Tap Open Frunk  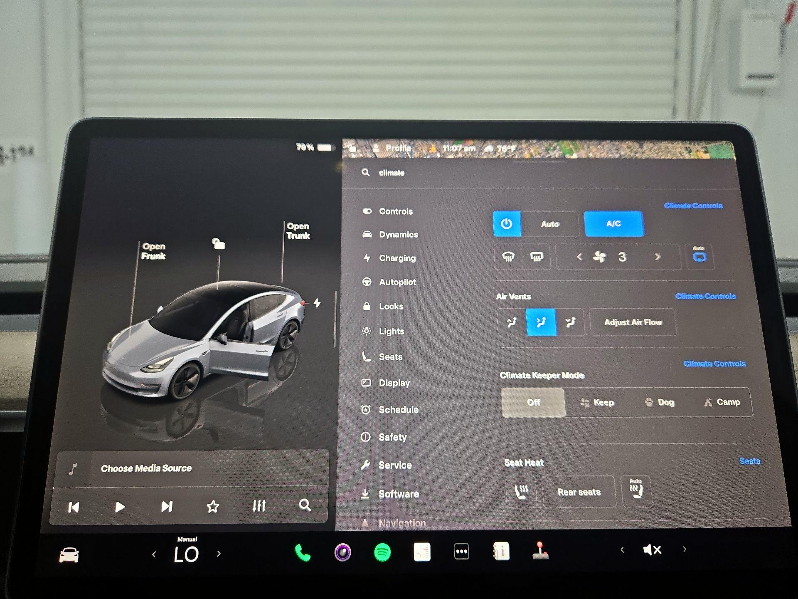tap(153, 251)
